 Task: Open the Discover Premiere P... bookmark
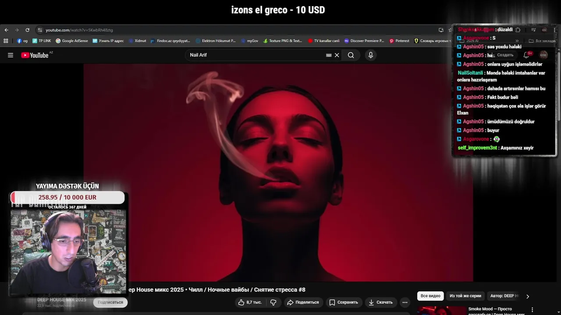pos(364,41)
